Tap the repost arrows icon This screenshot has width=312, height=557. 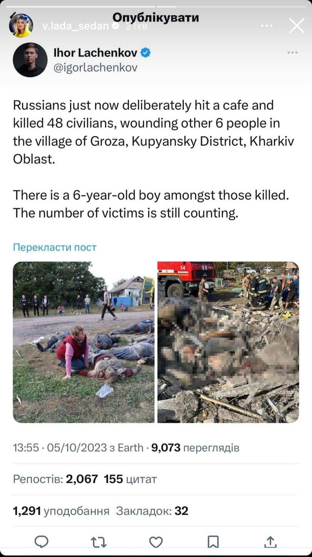(99, 543)
